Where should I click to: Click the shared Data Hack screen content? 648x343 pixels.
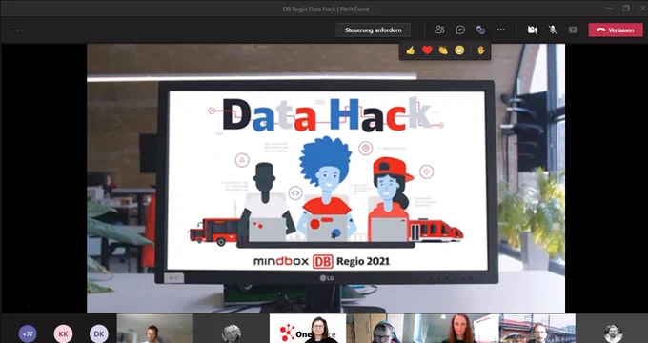tap(326, 178)
